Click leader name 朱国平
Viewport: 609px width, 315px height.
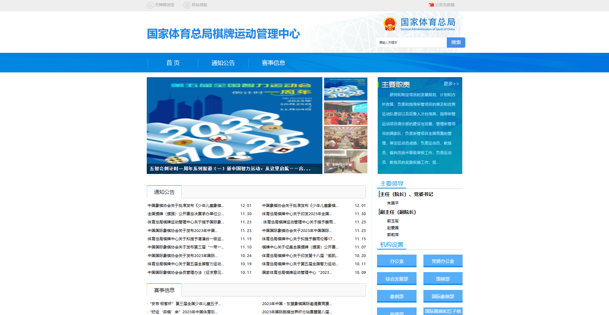tap(393, 203)
